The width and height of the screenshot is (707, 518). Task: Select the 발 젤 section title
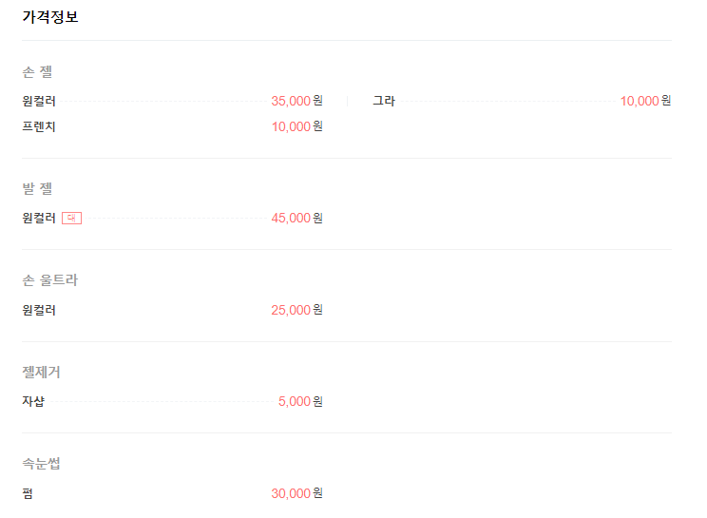37,188
